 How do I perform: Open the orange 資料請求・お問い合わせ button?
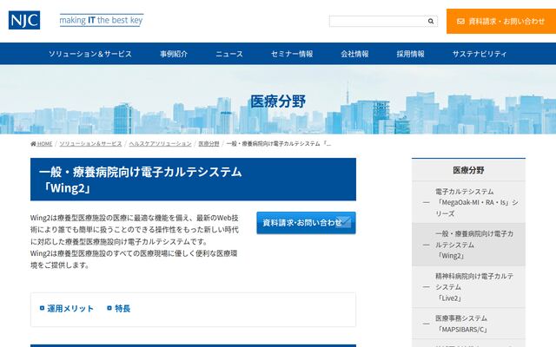click(x=501, y=21)
